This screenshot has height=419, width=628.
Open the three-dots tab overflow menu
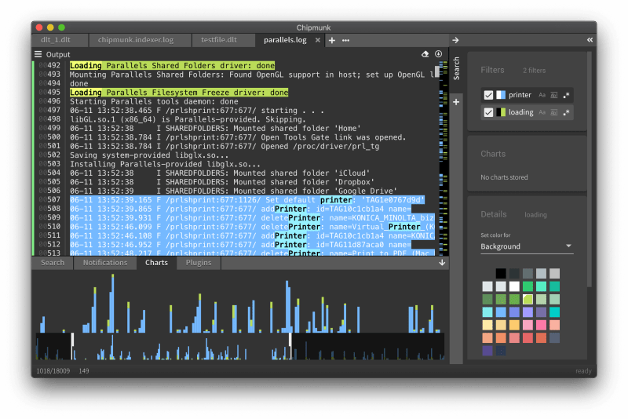345,40
